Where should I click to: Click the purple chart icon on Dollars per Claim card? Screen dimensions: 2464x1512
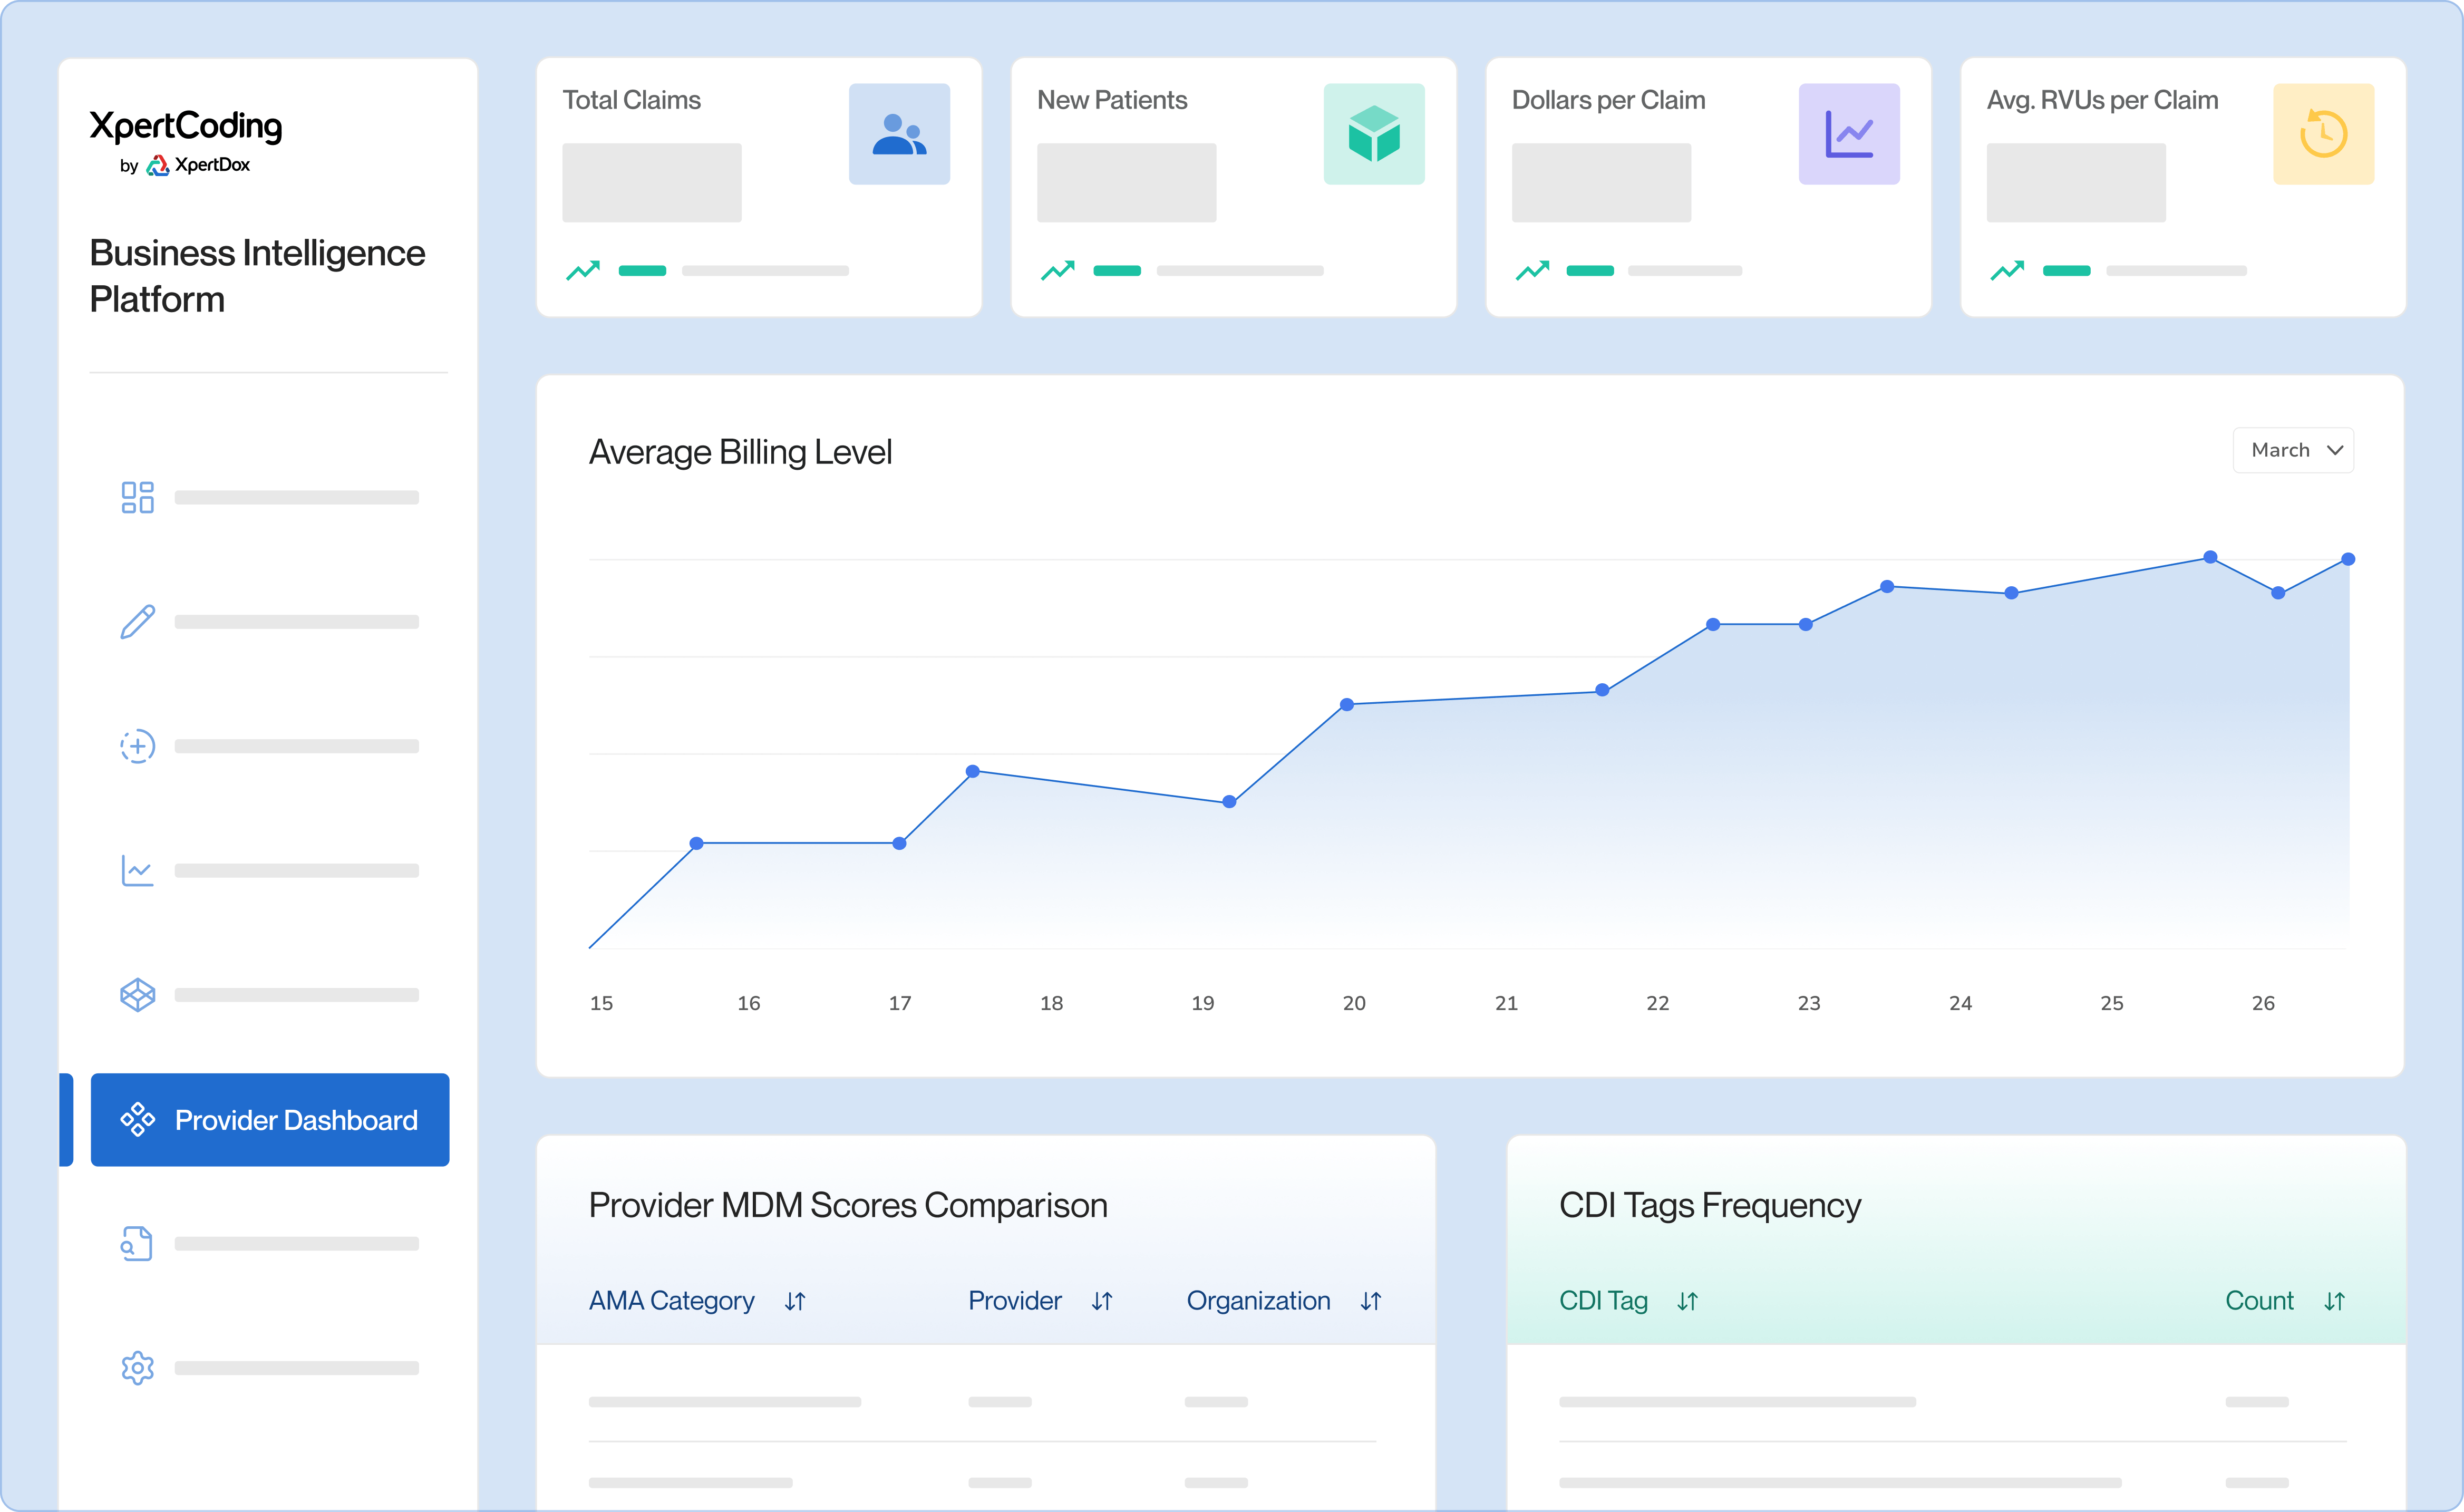[1849, 133]
